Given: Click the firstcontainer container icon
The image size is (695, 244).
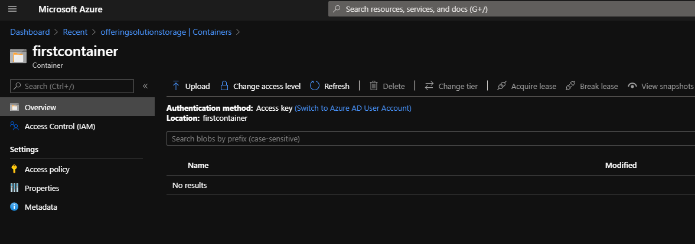Looking at the screenshot, I should [18, 57].
